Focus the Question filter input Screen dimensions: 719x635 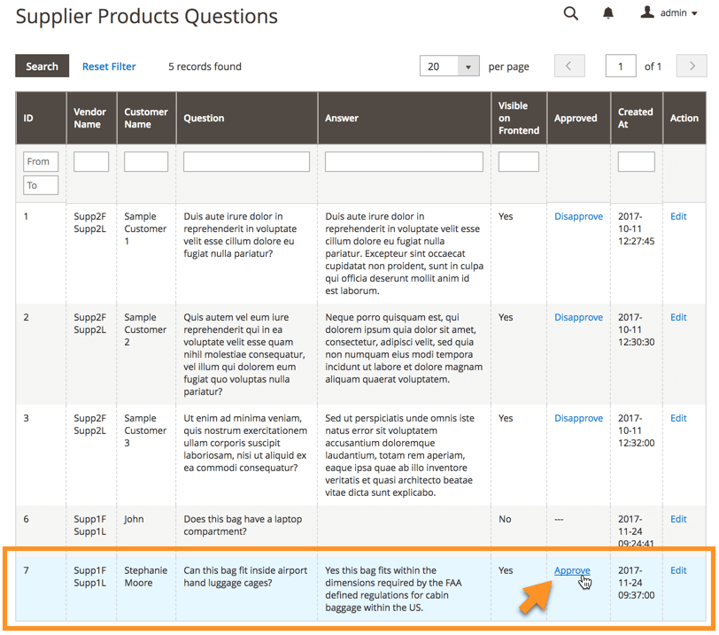246,162
